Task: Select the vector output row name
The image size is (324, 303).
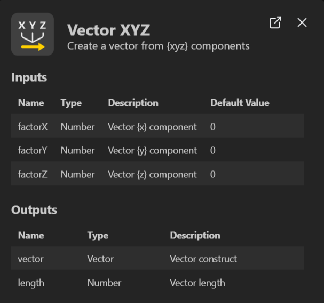Action: (31, 259)
